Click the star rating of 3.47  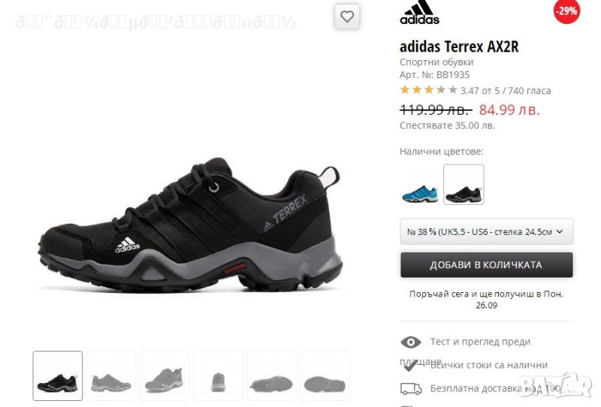428,90
